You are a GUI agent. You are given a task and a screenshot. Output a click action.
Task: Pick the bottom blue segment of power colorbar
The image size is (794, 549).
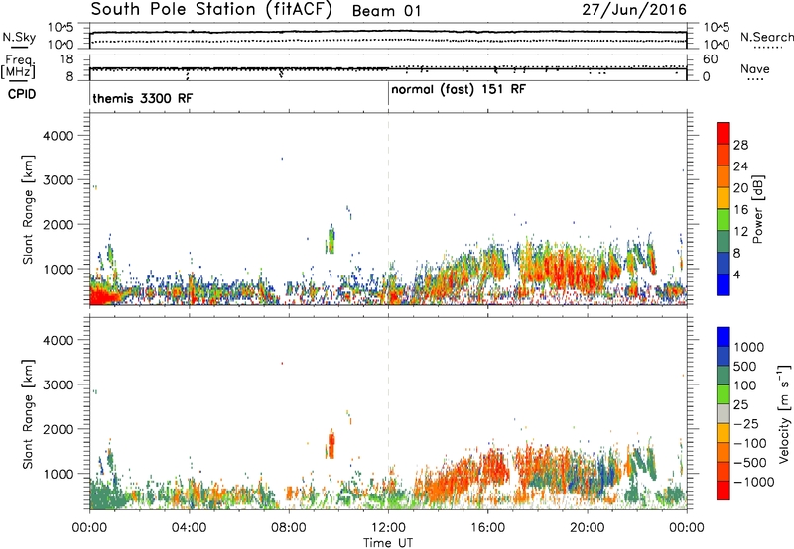724,285
